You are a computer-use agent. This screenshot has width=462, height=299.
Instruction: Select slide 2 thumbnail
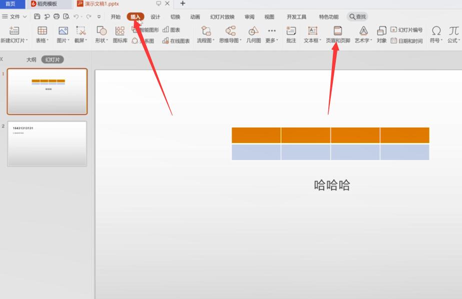(47, 143)
